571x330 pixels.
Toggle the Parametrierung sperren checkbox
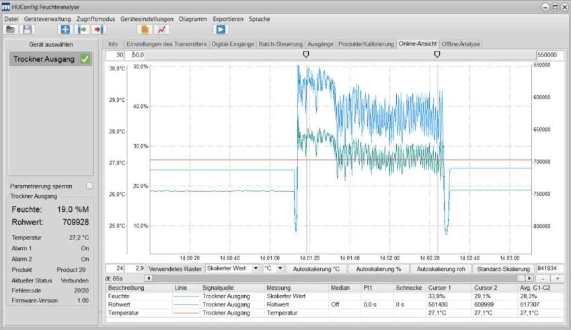click(x=89, y=186)
